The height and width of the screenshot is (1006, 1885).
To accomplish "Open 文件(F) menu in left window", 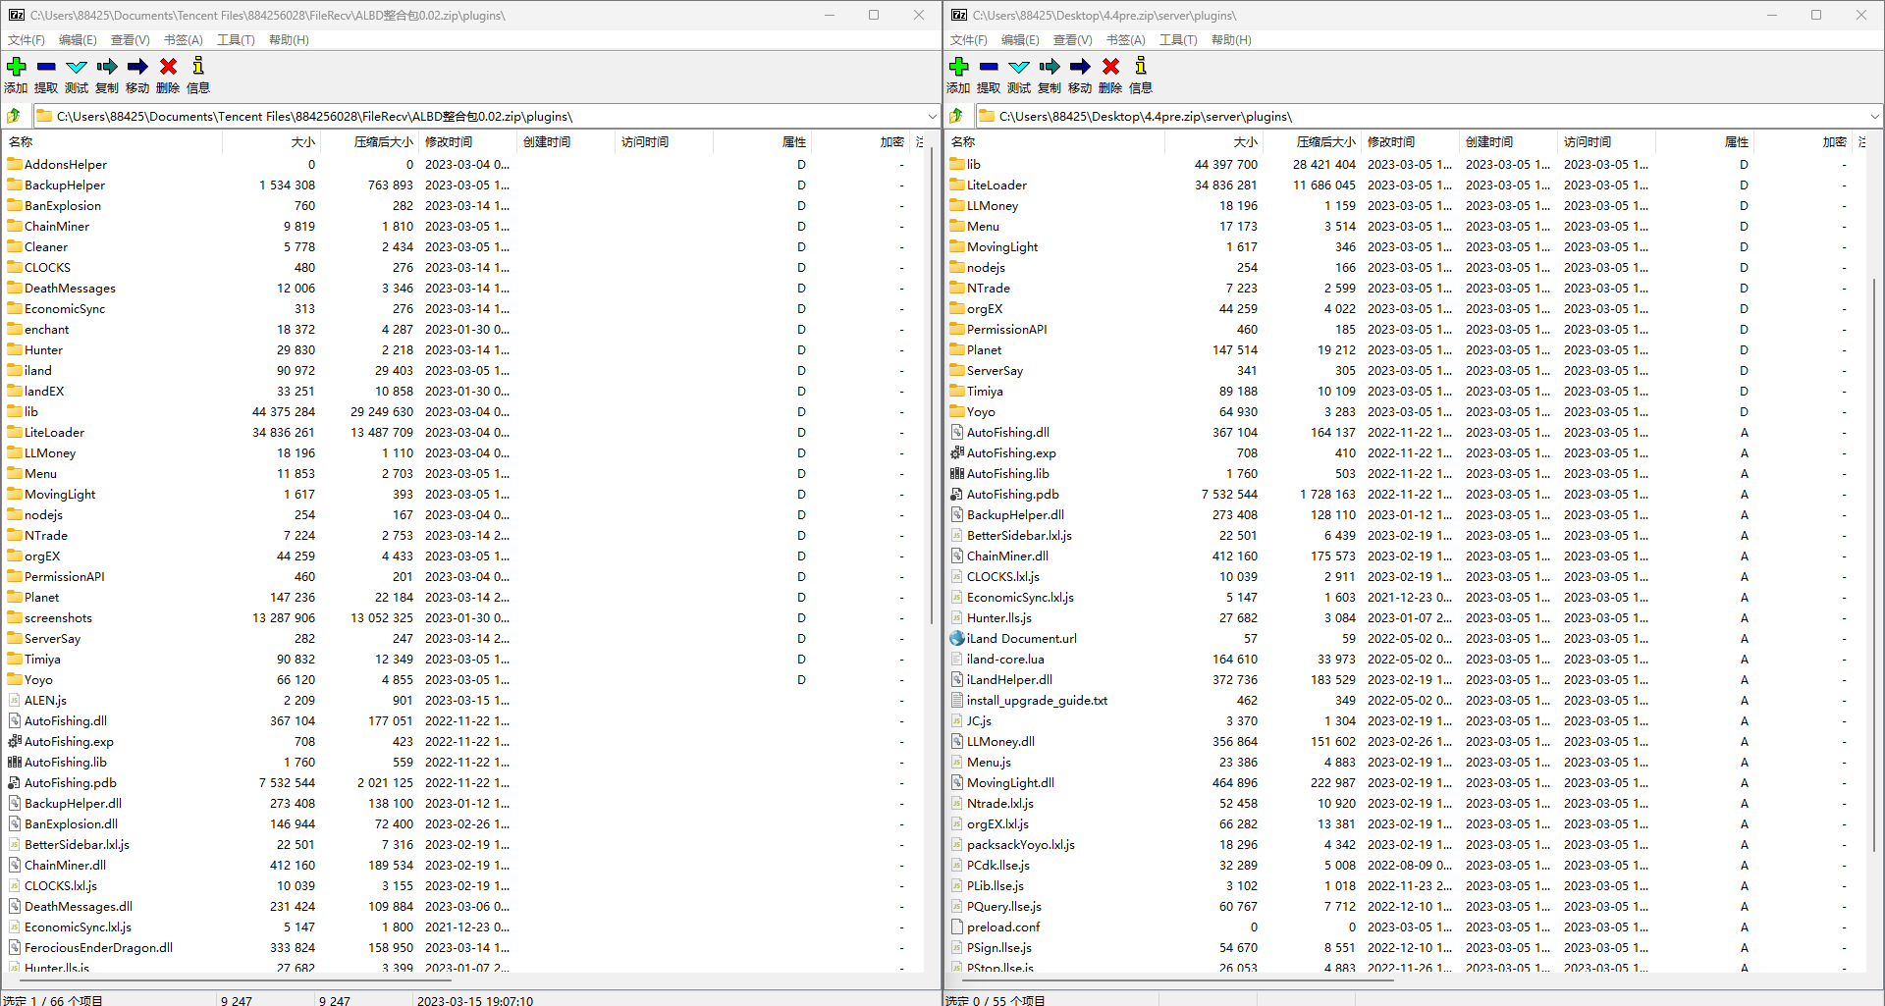I will tap(27, 40).
